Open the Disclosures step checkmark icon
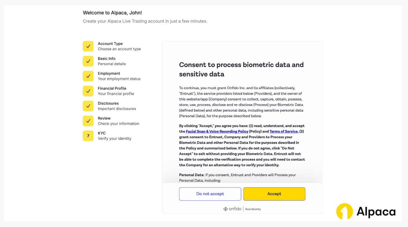The image size is (408, 227). 88,106
